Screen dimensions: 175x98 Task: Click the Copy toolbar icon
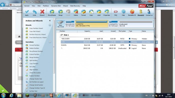pos(91,12)
